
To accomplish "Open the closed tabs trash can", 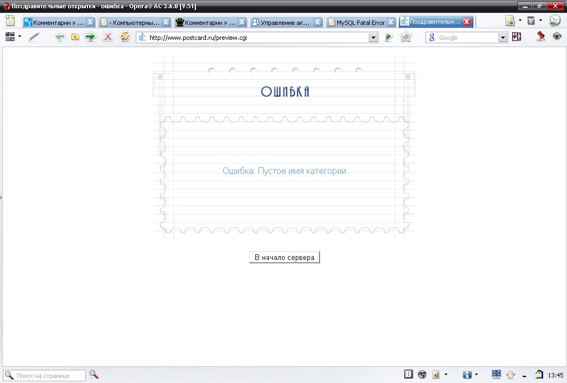I will pos(531,21).
